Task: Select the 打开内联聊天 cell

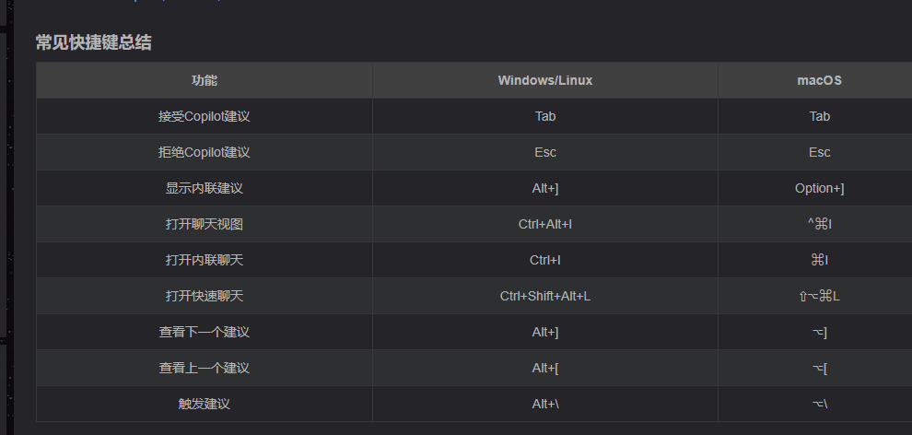Action: pos(205,260)
